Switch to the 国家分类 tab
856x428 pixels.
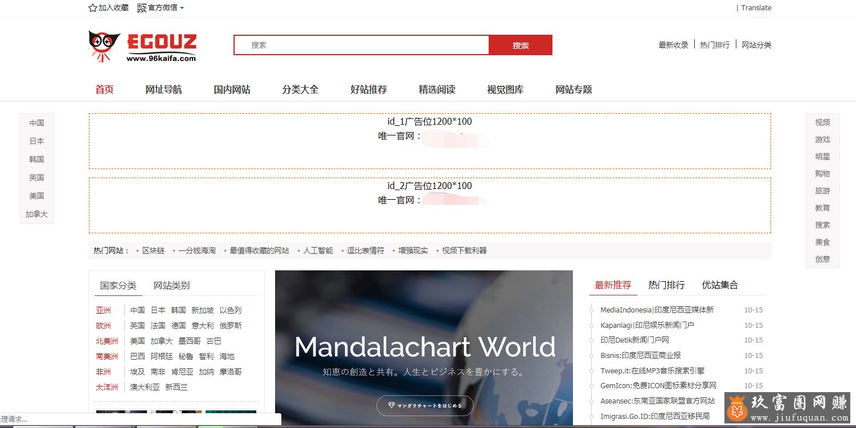click(x=118, y=286)
